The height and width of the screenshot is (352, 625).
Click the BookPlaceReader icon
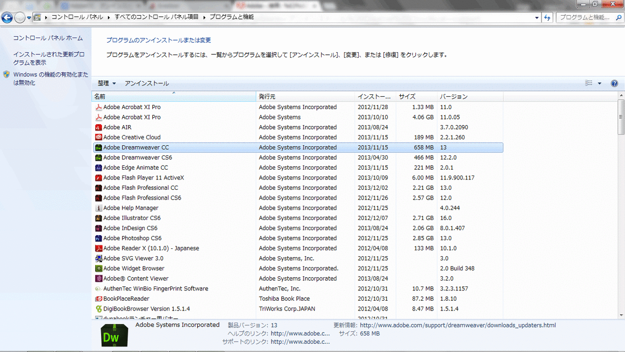pyautogui.click(x=99, y=299)
